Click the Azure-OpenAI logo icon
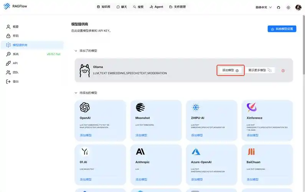 (x=196, y=152)
